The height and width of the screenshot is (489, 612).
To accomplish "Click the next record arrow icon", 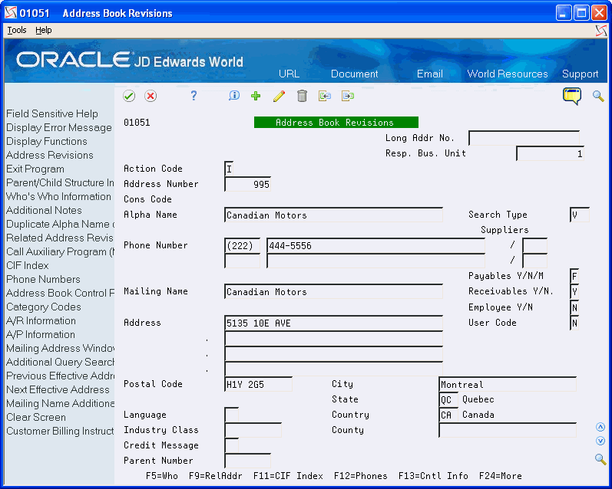I will (347, 96).
